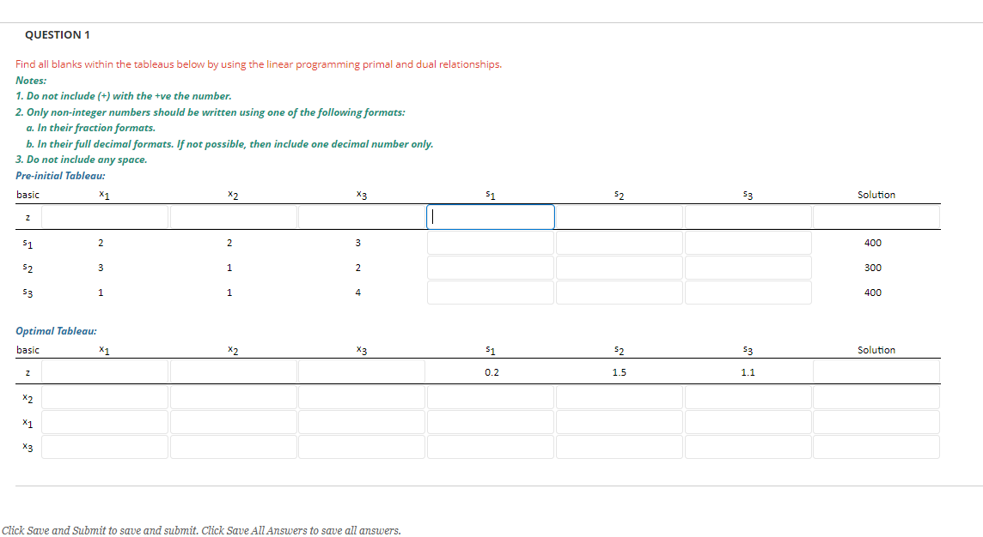Click the x1 row Solution blank, optimal tableau
This screenshot has width=983, height=537.
(x=876, y=421)
